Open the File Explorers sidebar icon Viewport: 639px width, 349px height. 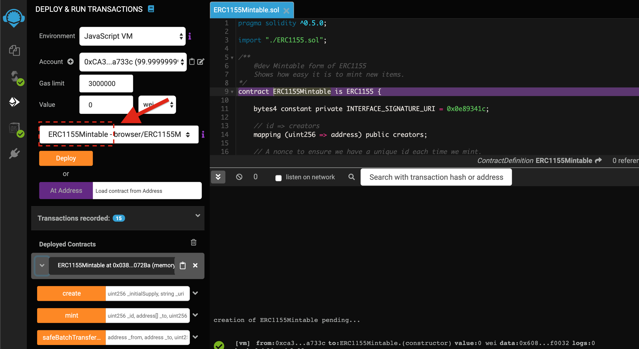tap(14, 50)
